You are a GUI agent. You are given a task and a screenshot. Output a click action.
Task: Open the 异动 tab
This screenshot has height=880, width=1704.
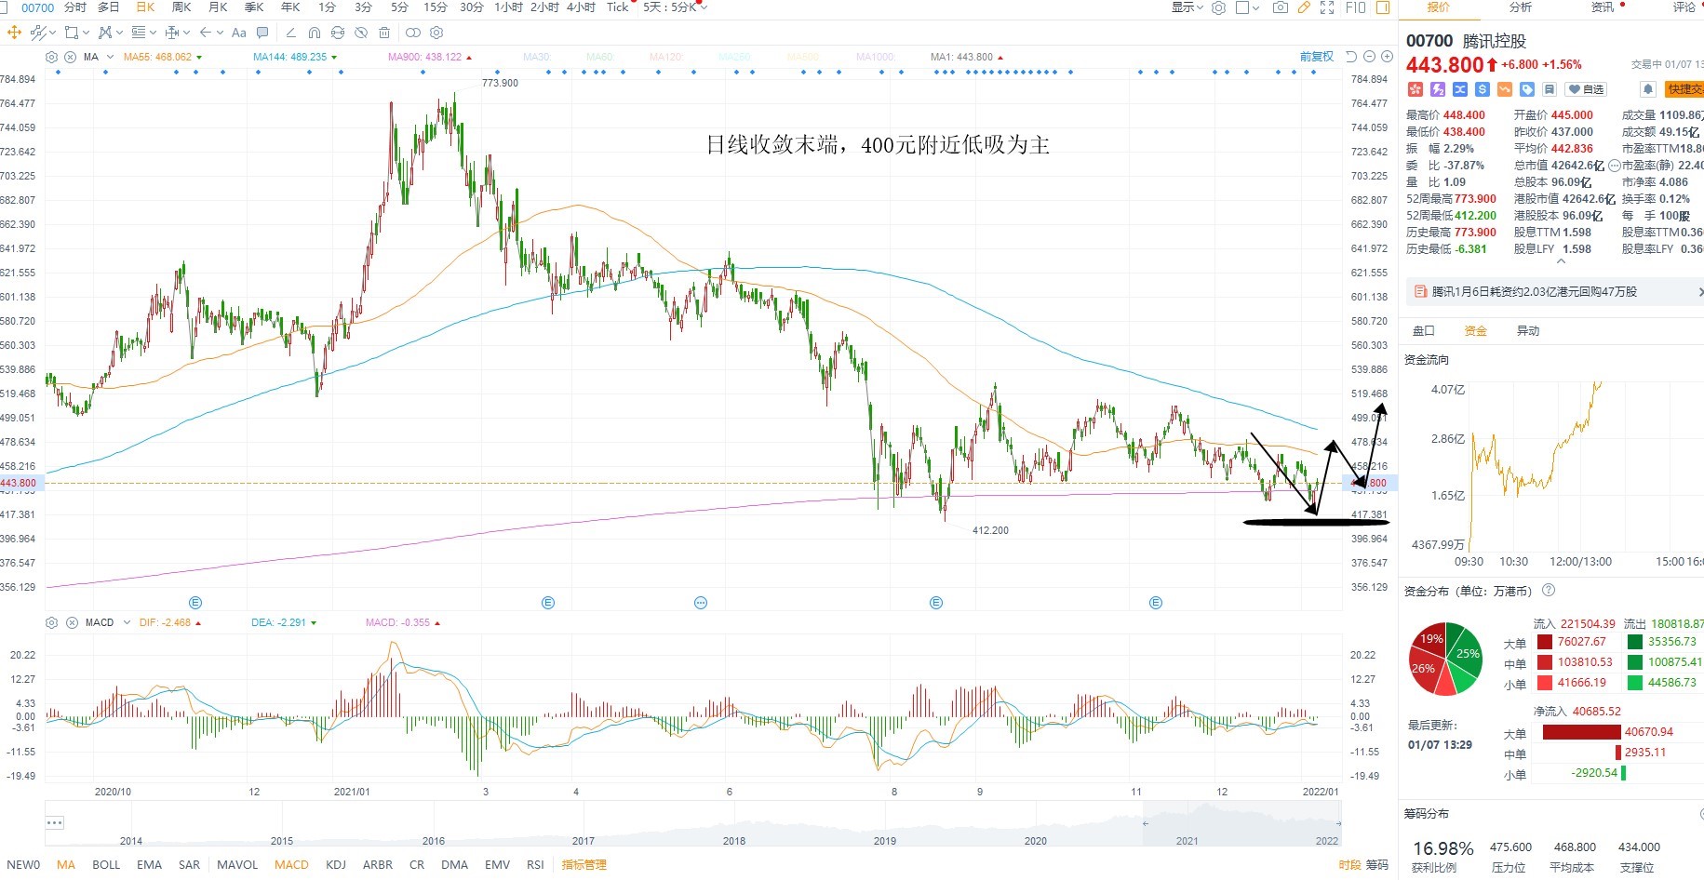(1528, 330)
